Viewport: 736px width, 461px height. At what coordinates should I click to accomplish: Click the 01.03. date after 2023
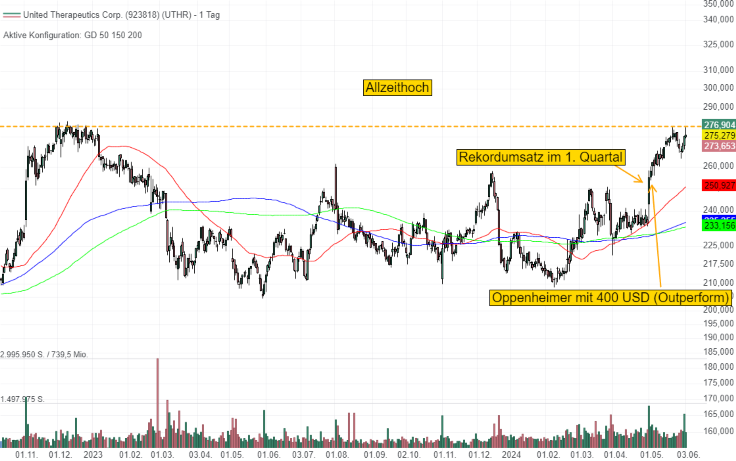point(162,455)
